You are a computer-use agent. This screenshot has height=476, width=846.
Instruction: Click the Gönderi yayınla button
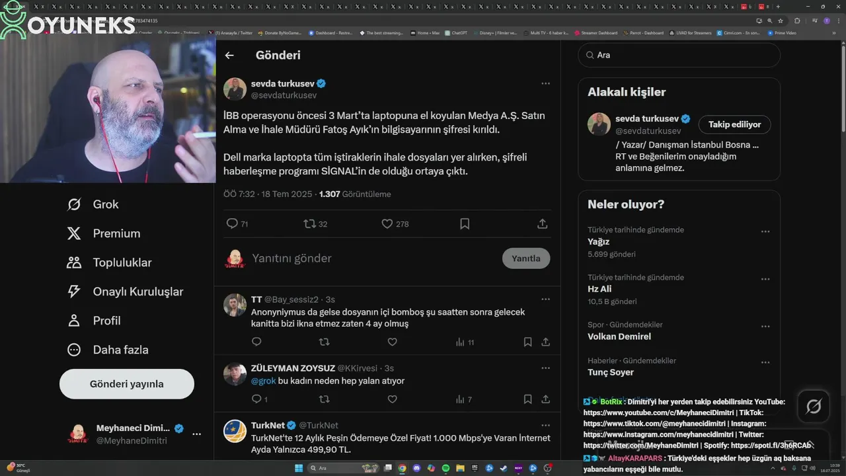click(127, 384)
